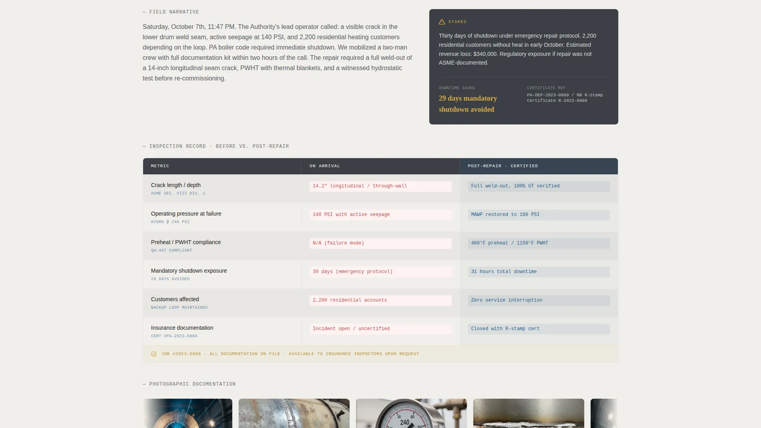
Task: Click the DOWNTIME SAVED label
Action: tap(457, 88)
